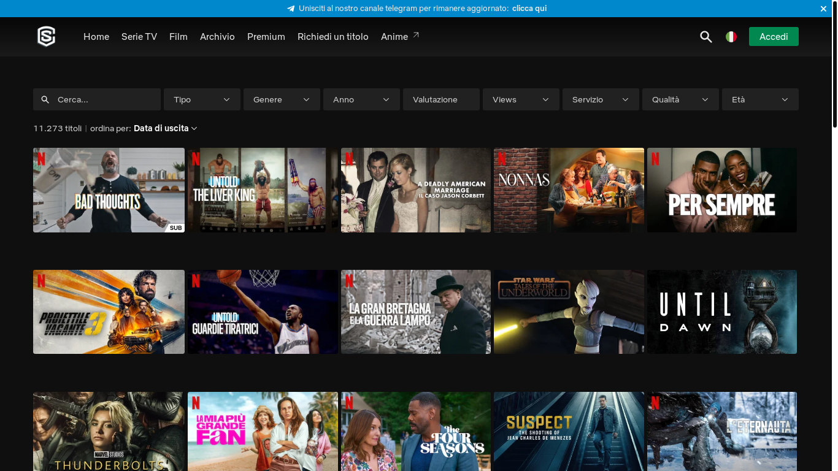Open the L'Eternauta title card
The width and height of the screenshot is (838, 471).
pyautogui.click(x=722, y=432)
